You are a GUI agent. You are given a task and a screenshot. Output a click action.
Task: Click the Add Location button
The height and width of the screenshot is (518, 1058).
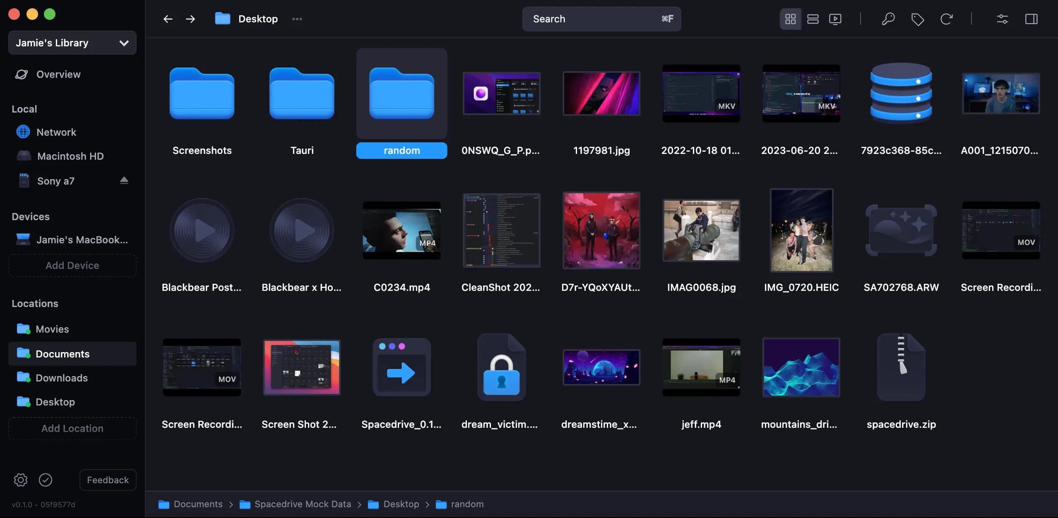pos(72,428)
